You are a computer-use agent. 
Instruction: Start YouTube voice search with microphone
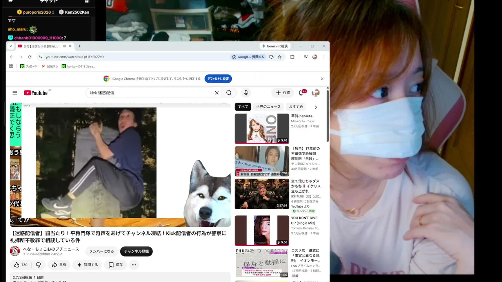point(246,93)
